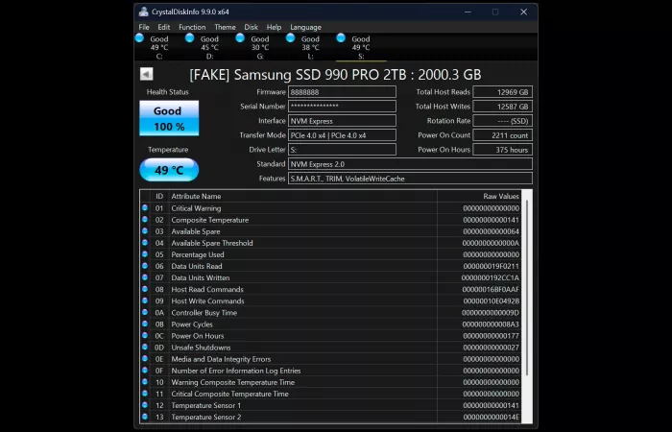
Task: Click raw value 0000000000014E
Action: [492, 417]
